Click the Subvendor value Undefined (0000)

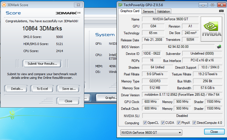tap(202, 53)
